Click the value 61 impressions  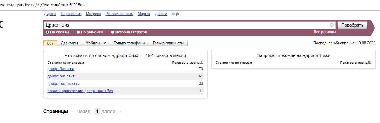pyautogui.click(x=201, y=76)
